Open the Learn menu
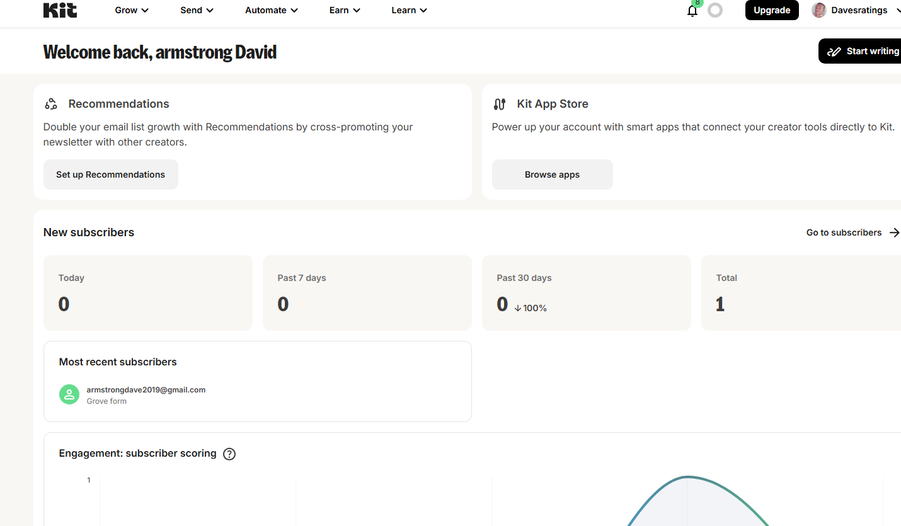Screen dimensions: 901x526 pyautogui.click(x=409, y=10)
